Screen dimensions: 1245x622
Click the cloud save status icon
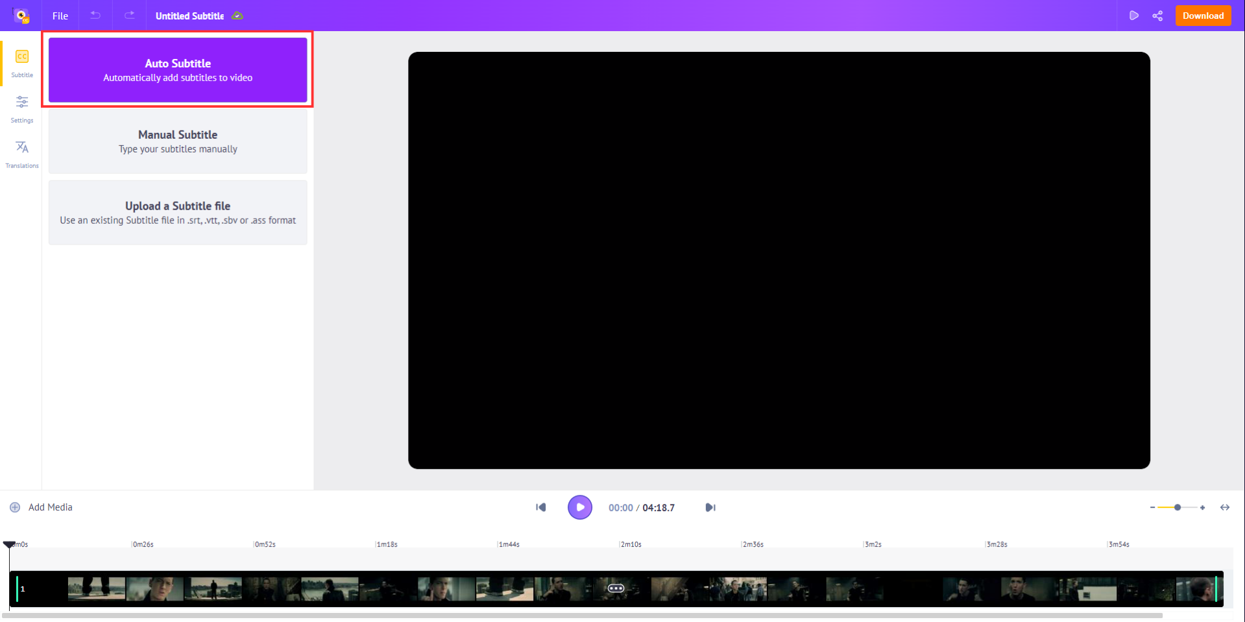tap(237, 16)
